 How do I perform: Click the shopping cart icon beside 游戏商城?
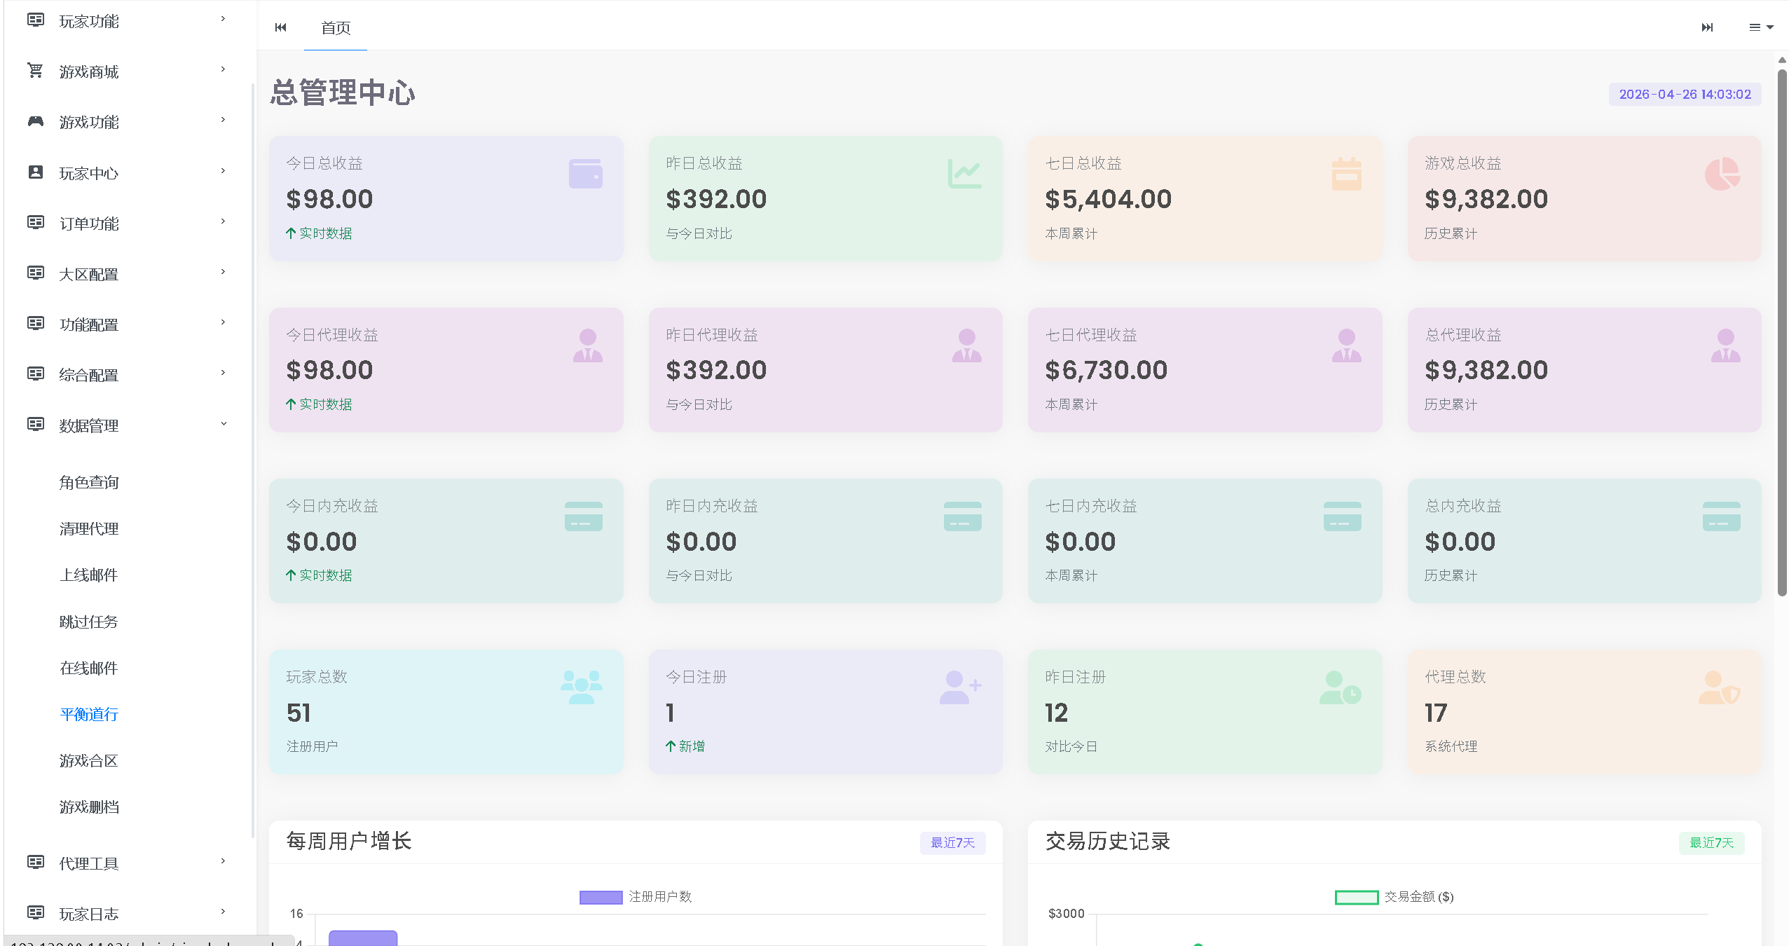pyautogui.click(x=35, y=71)
